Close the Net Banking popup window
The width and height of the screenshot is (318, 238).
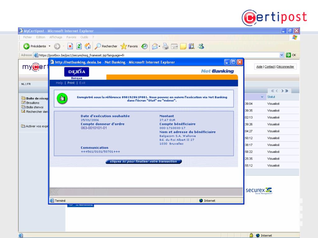point(240,62)
